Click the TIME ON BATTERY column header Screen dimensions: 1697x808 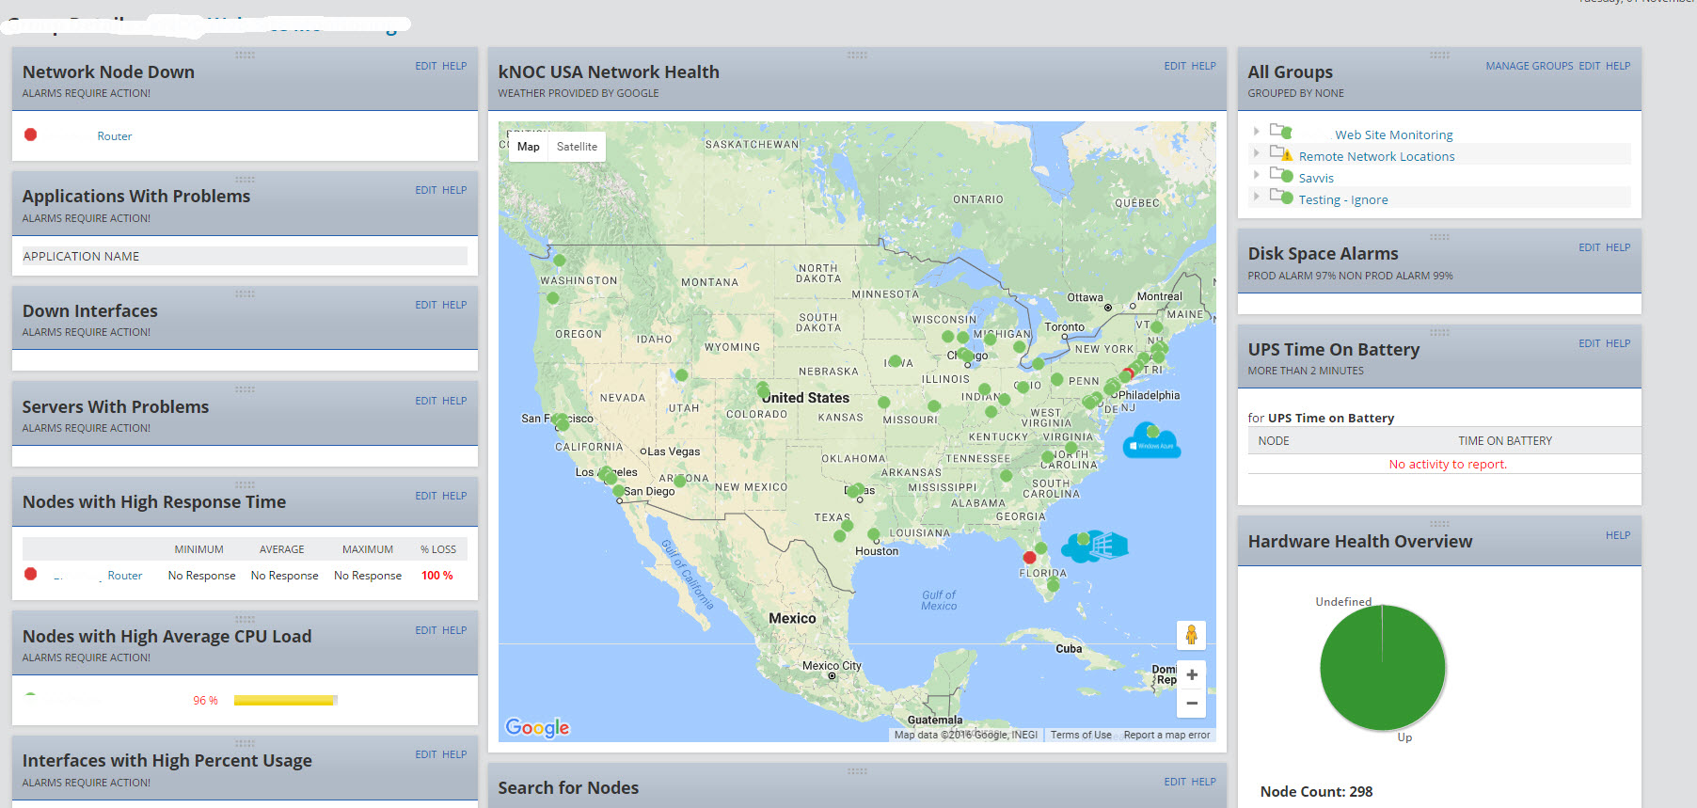[1505, 441]
